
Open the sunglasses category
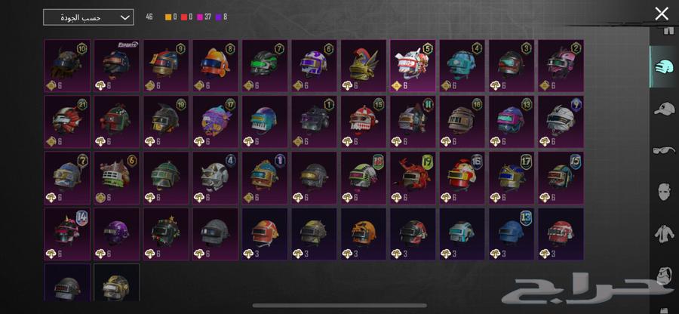point(664,150)
